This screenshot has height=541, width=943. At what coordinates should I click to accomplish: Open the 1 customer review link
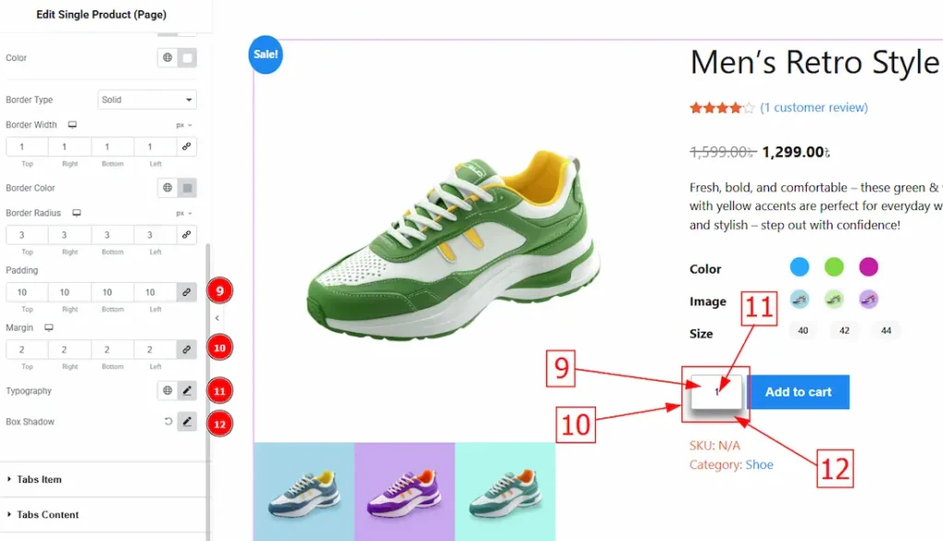pos(814,108)
